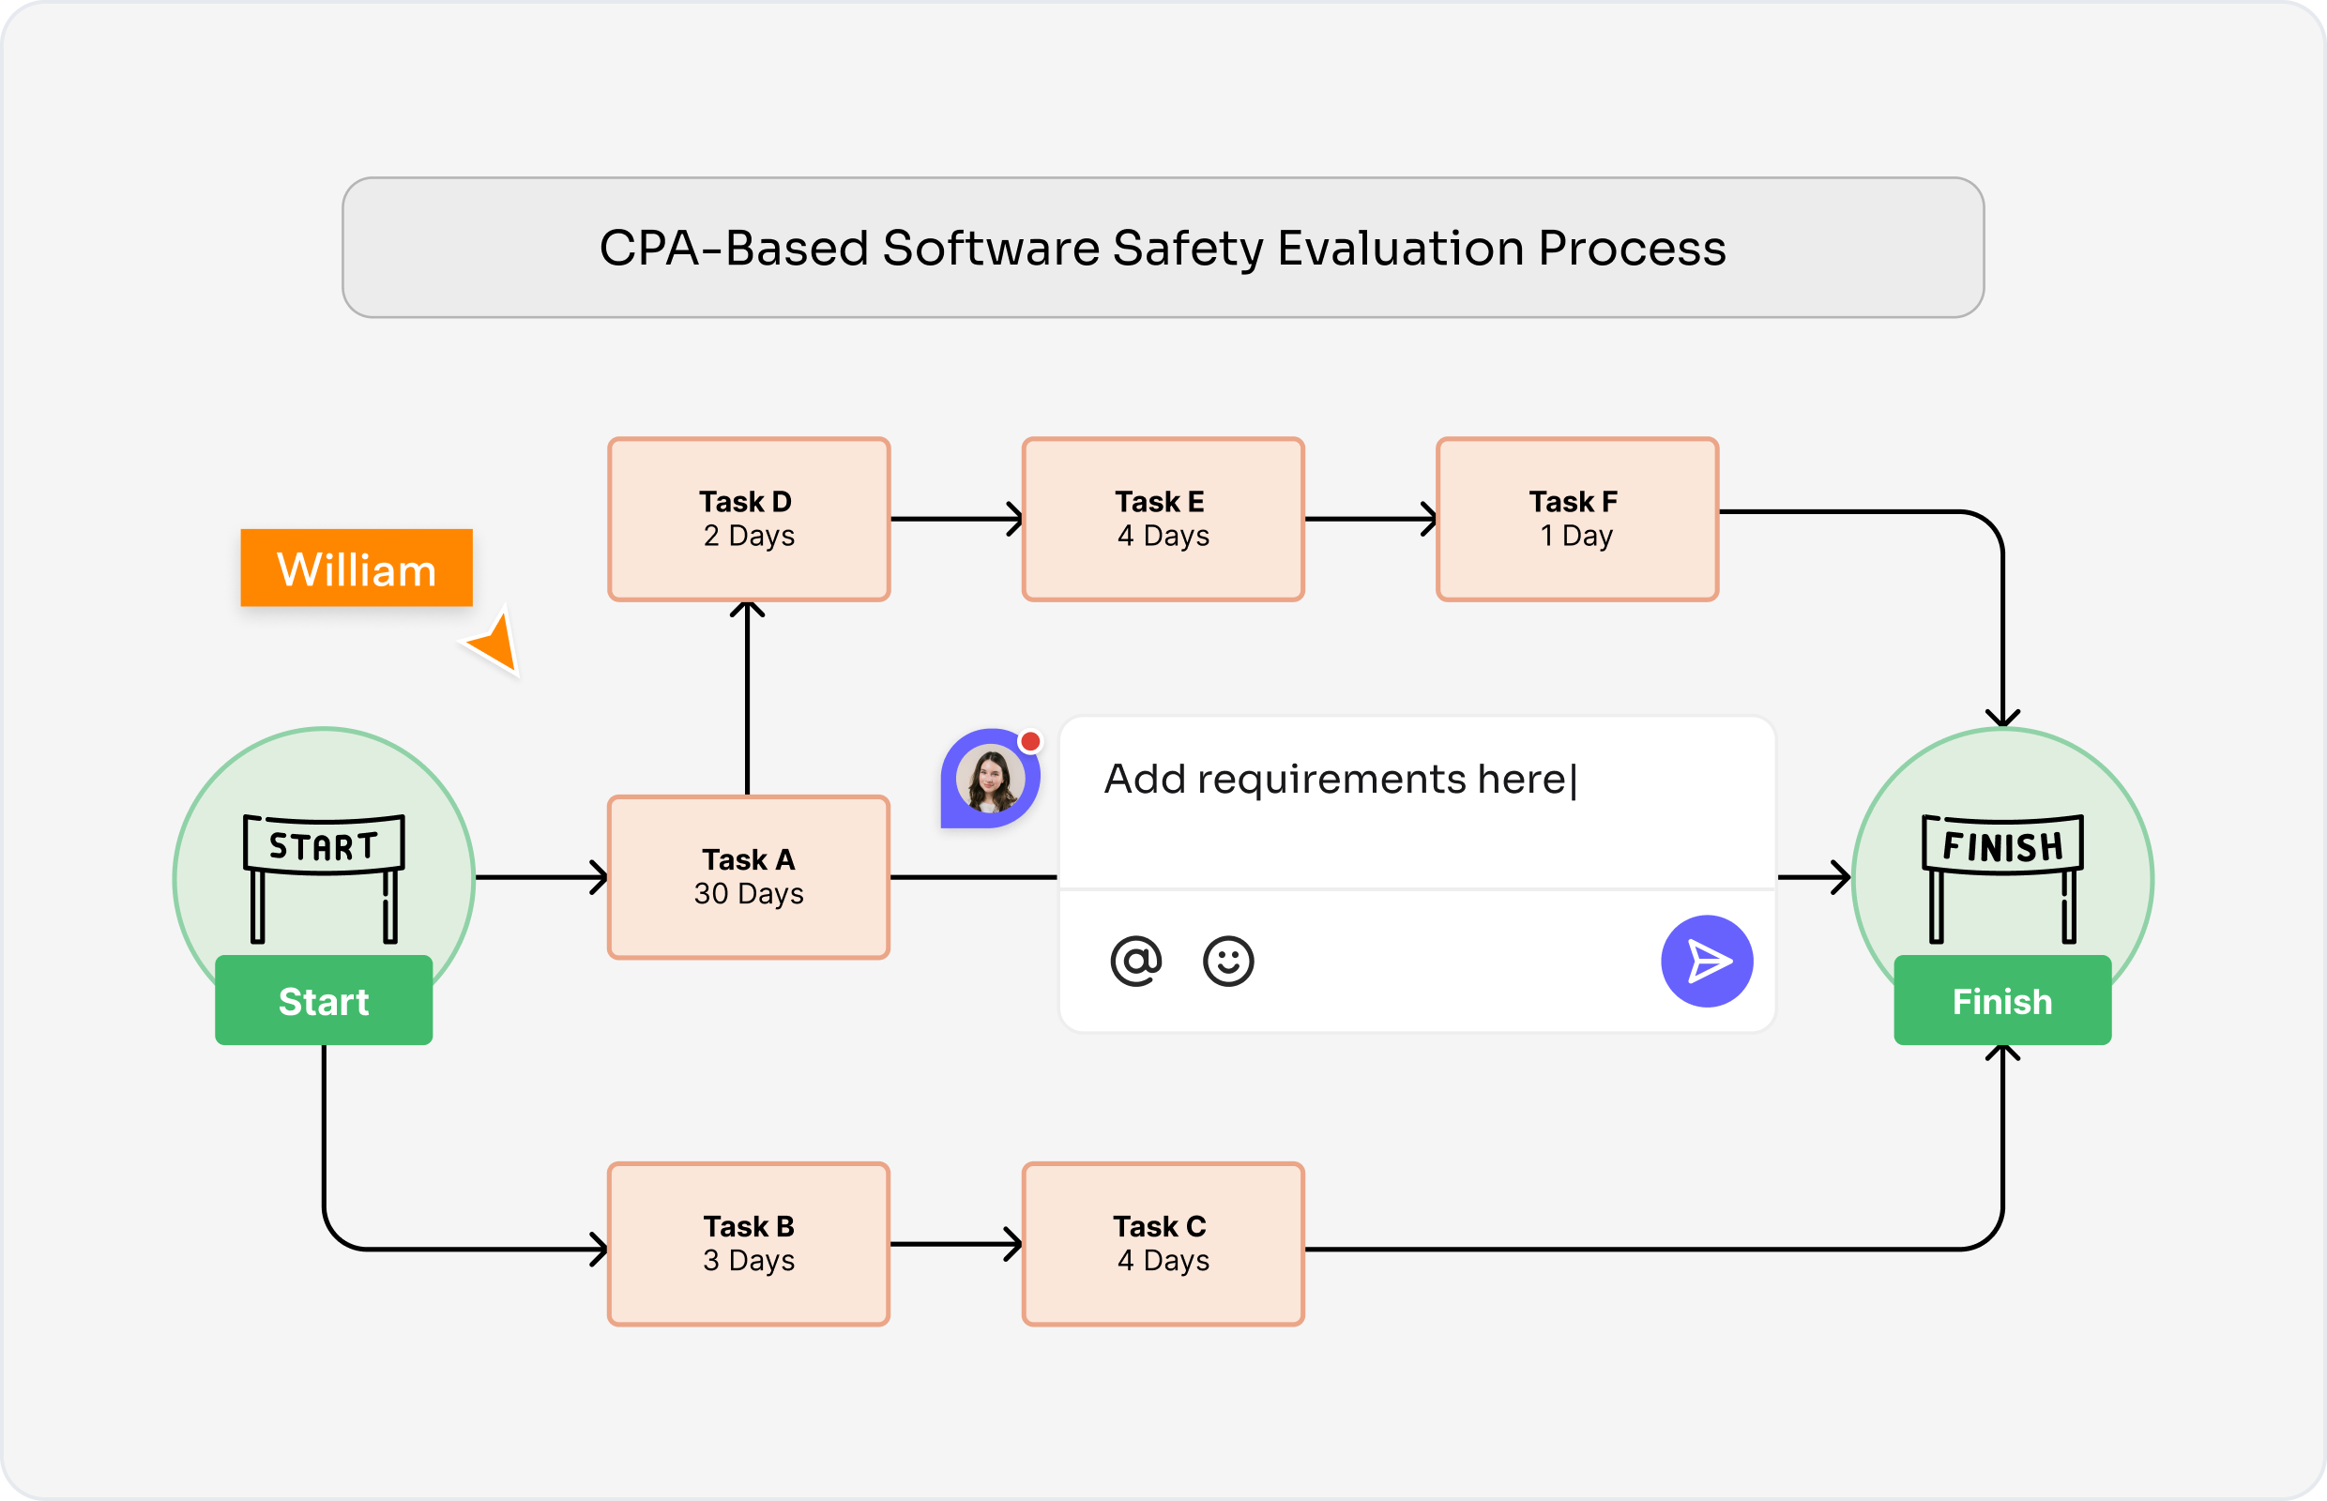Screen dimensions: 2327x1501
Task: Select the CPA-Based Software Safety Evaluation Process title
Action: tap(1163, 248)
